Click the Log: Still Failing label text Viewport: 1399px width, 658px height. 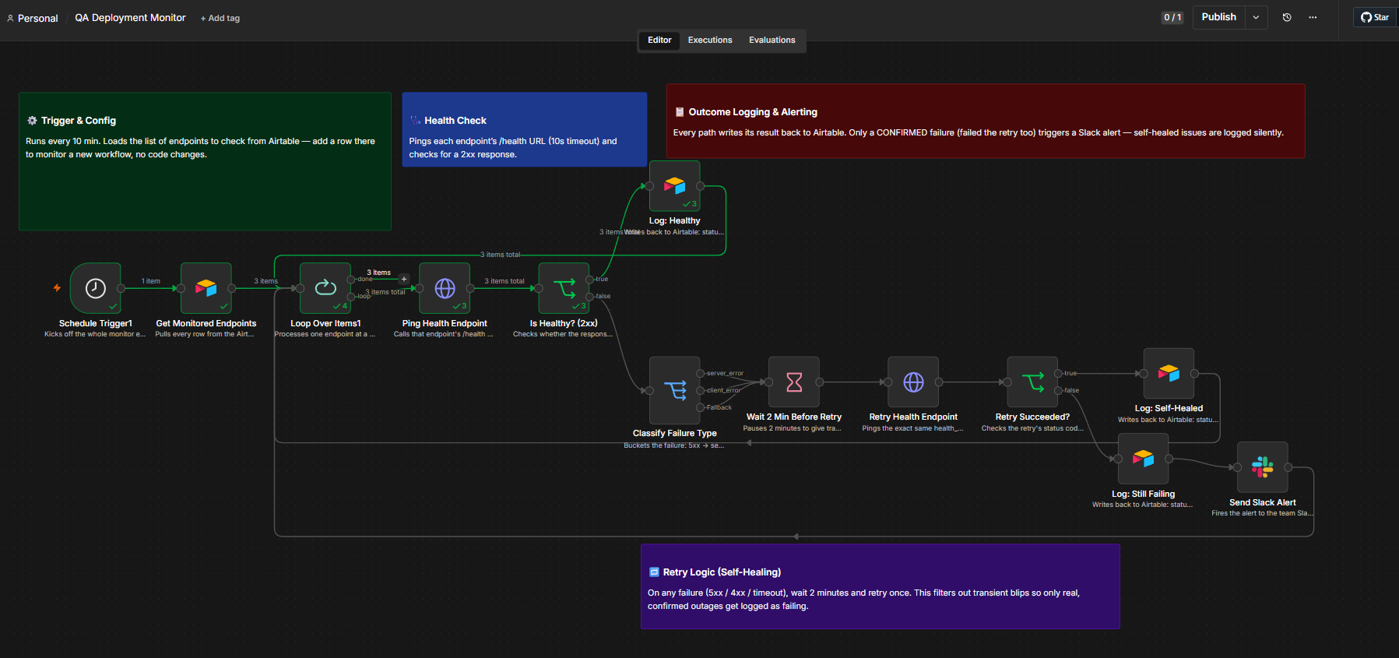pyautogui.click(x=1143, y=494)
